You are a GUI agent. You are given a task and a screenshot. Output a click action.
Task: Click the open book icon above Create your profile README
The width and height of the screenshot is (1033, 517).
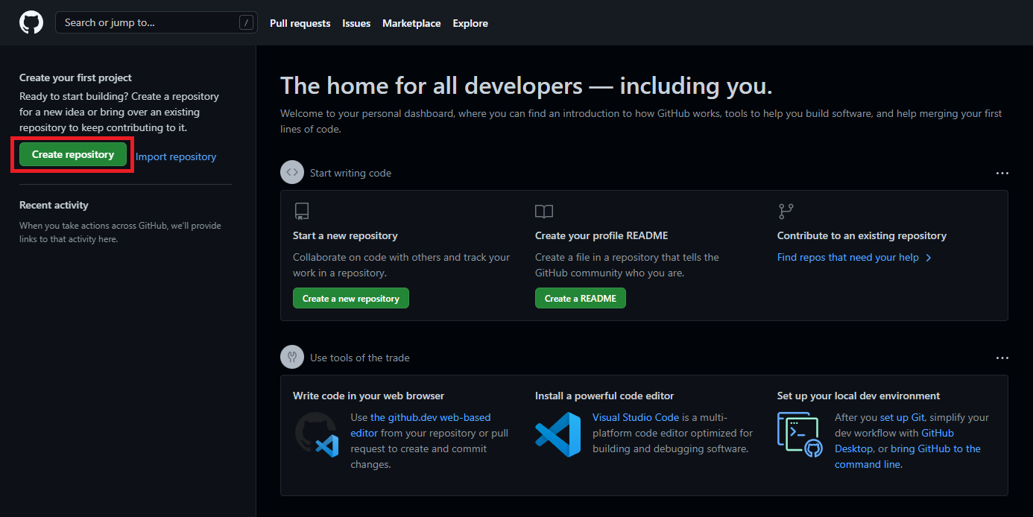[544, 212]
